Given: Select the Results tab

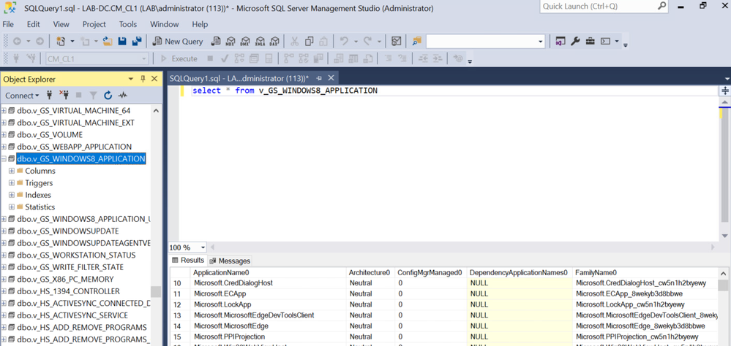Looking at the screenshot, I should pyautogui.click(x=188, y=261).
